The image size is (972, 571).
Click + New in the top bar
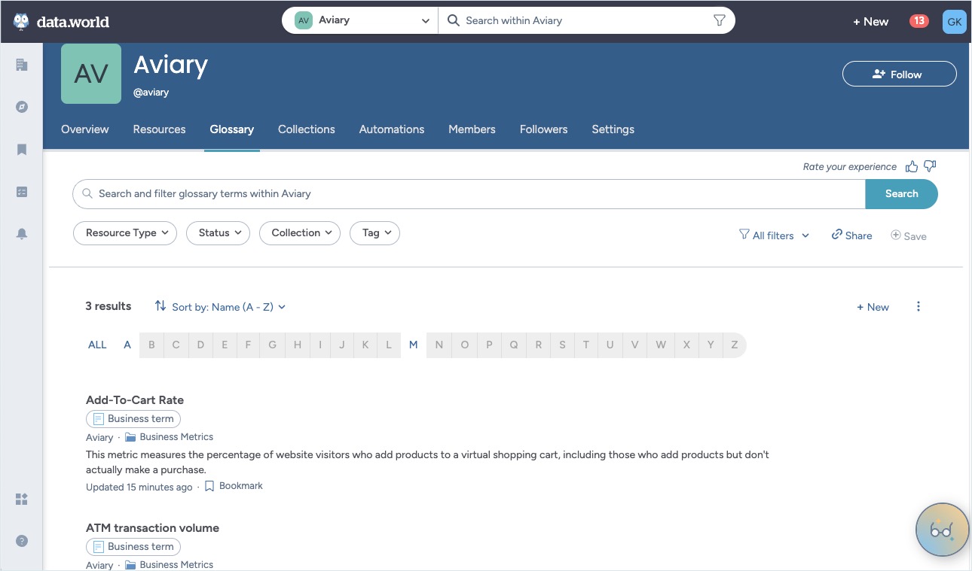[870, 21]
